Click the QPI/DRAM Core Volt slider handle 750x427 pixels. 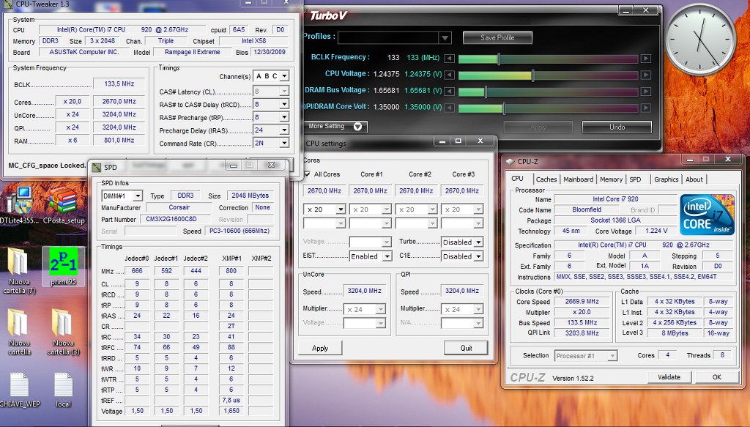(504, 108)
